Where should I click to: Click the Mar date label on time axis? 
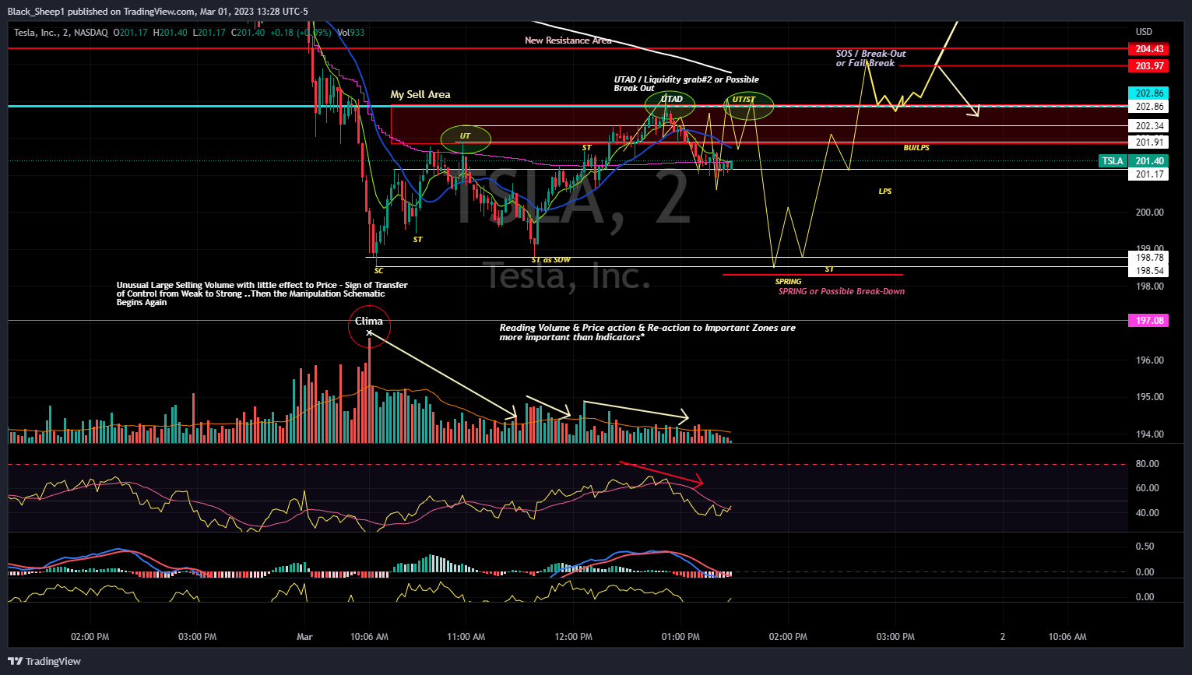[x=304, y=637]
